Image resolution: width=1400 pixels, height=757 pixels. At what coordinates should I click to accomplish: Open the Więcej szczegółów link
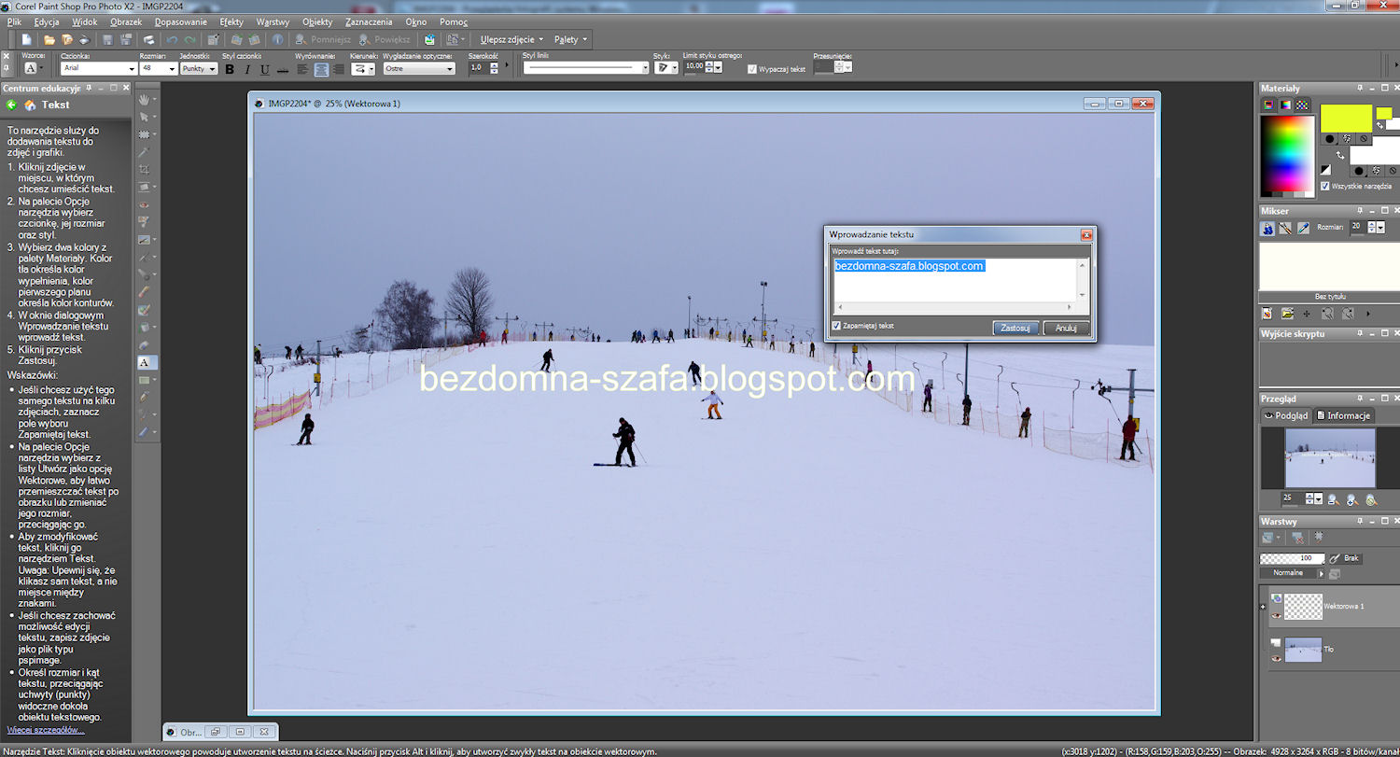pos(45,730)
